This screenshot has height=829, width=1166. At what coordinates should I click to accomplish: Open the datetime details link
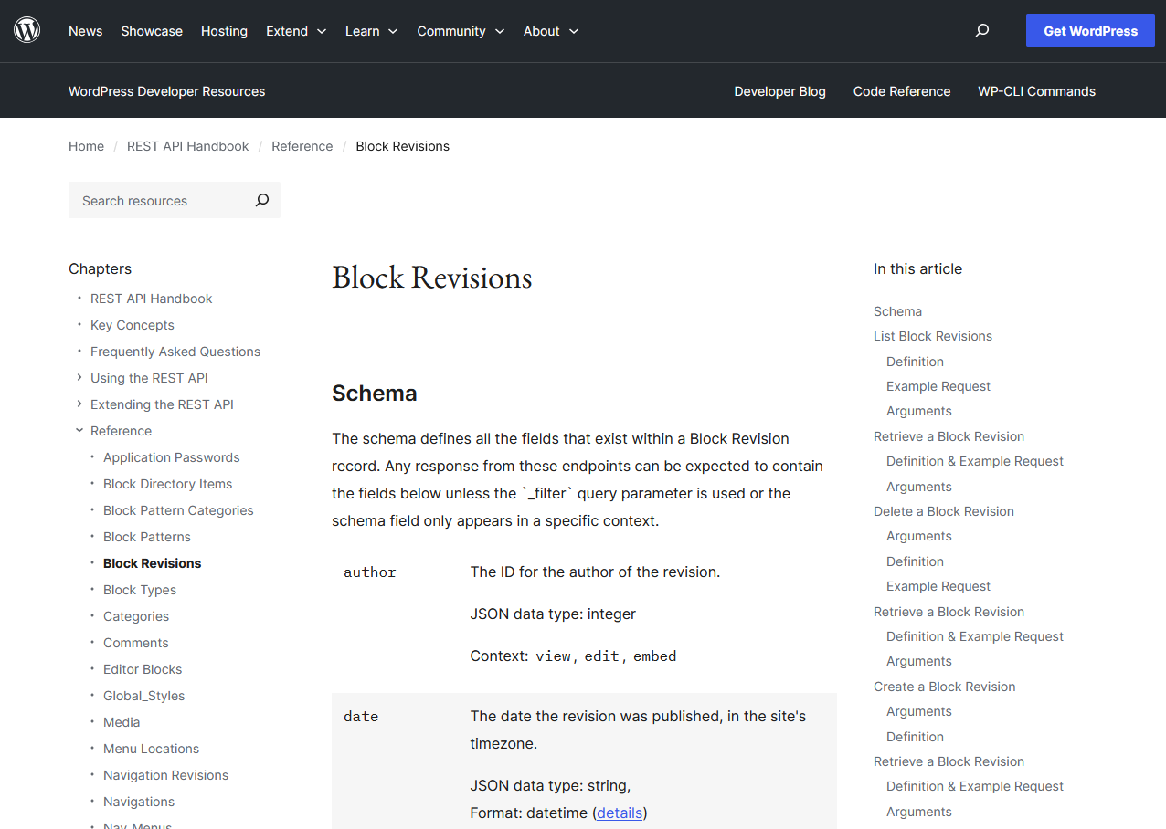point(620,813)
